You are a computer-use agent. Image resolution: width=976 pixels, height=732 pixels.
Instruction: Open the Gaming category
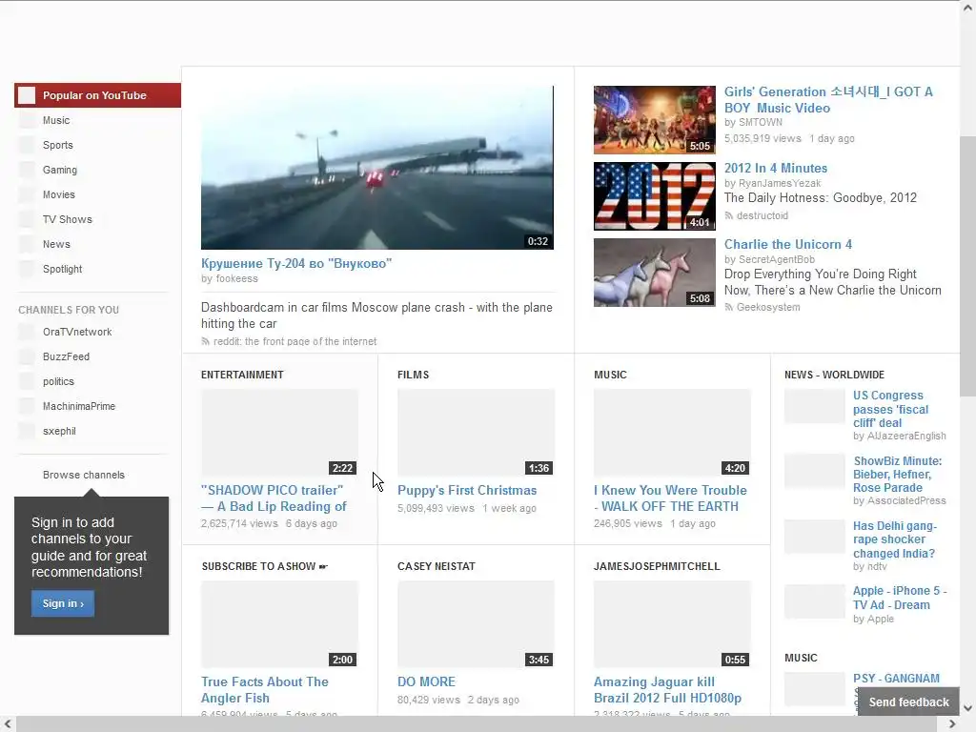pos(60,170)
